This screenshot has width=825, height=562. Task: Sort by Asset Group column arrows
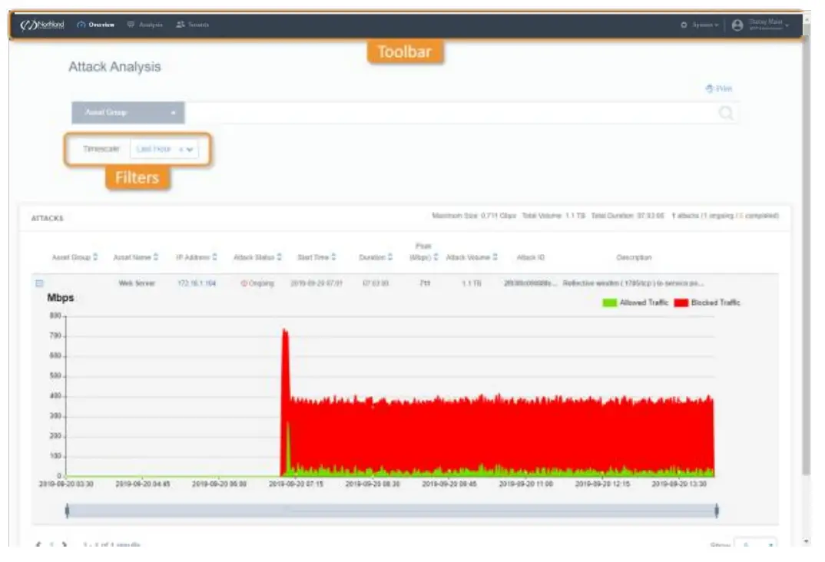point(95,257)
